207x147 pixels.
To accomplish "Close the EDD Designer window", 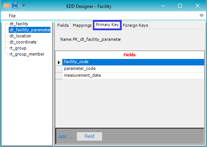I will [x=198, y=6].
